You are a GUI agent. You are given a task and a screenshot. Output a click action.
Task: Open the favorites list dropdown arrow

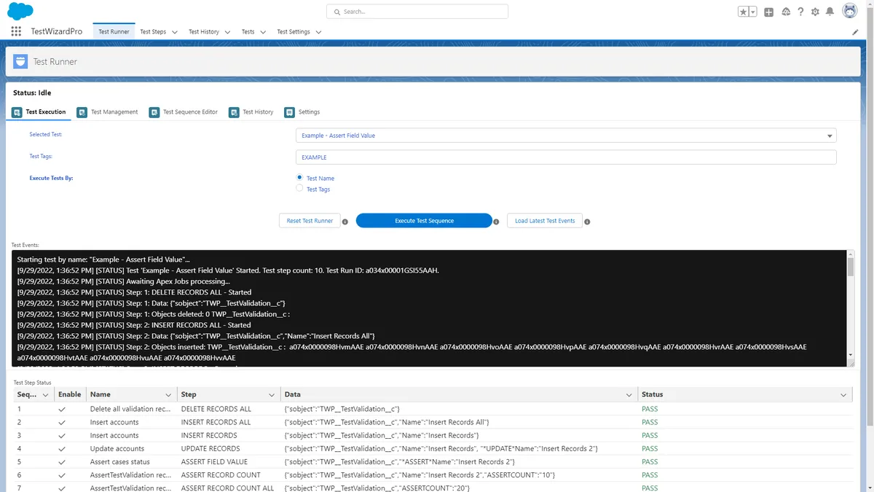(x=753, y=12)
